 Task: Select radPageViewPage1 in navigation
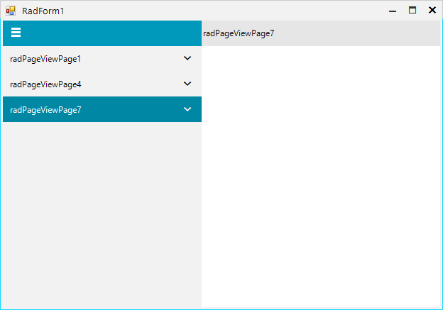[x=102, y=58]
